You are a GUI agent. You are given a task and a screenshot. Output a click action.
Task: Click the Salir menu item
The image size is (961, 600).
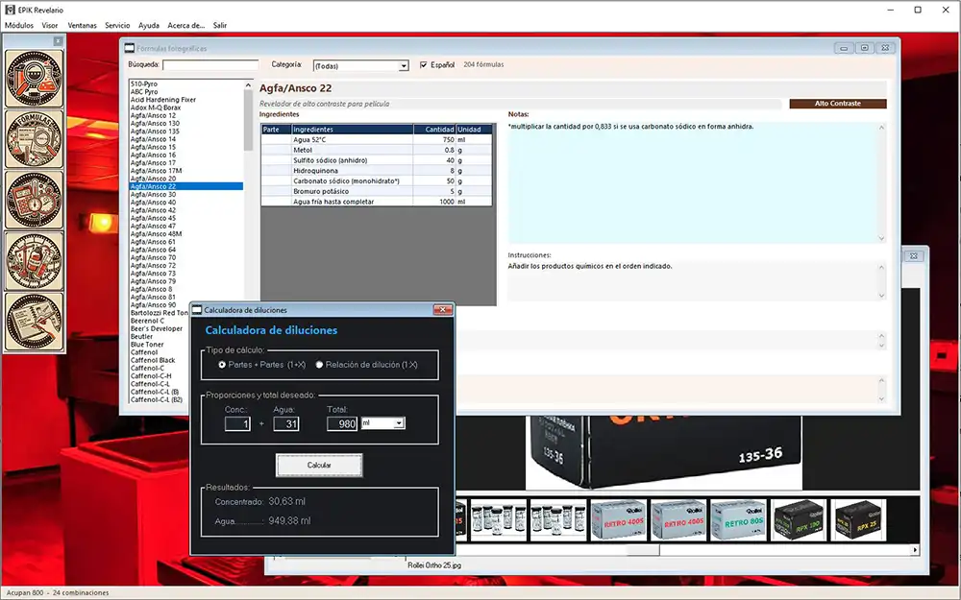(x=220, y=25)
